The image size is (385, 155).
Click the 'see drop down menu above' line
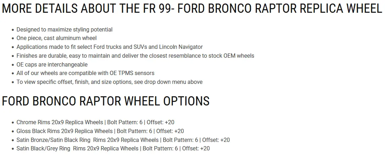click(110, 82)
